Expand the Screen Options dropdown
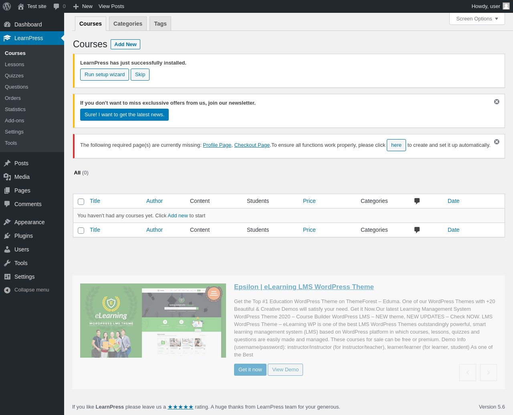 click(477, 19)
